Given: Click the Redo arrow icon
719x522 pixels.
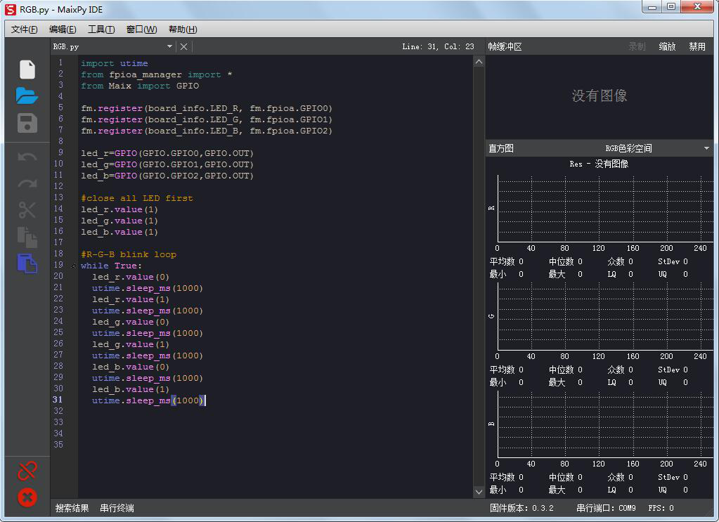Looking at the screenshot, I should click(x=27, y=183).
